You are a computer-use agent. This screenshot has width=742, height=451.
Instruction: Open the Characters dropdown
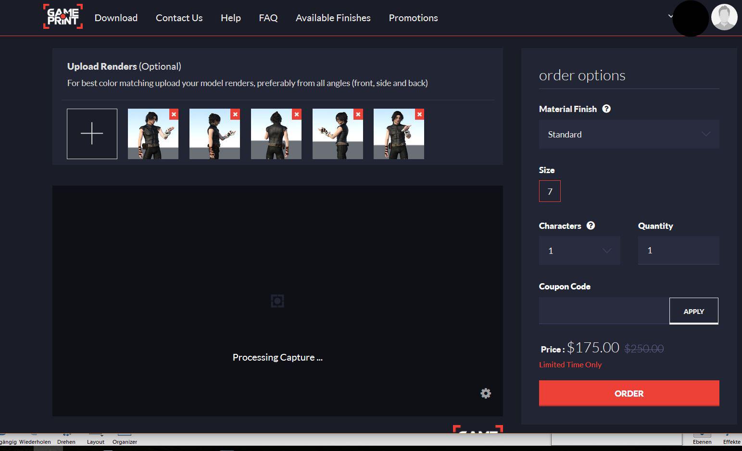tap(579, 251)
